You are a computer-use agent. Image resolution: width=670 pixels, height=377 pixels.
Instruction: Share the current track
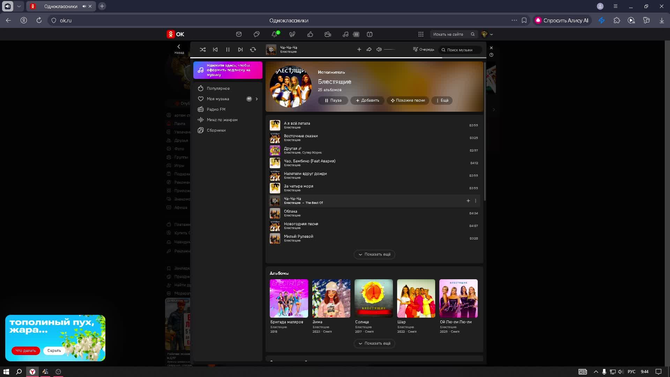(369, 50)
